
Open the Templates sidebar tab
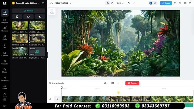pyautogui.click(x=5, y=21)
